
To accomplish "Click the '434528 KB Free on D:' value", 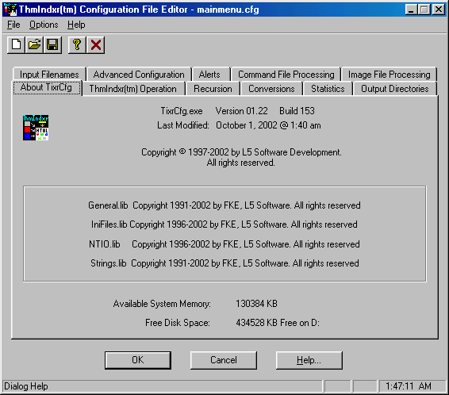I will (x=278, y=323).
